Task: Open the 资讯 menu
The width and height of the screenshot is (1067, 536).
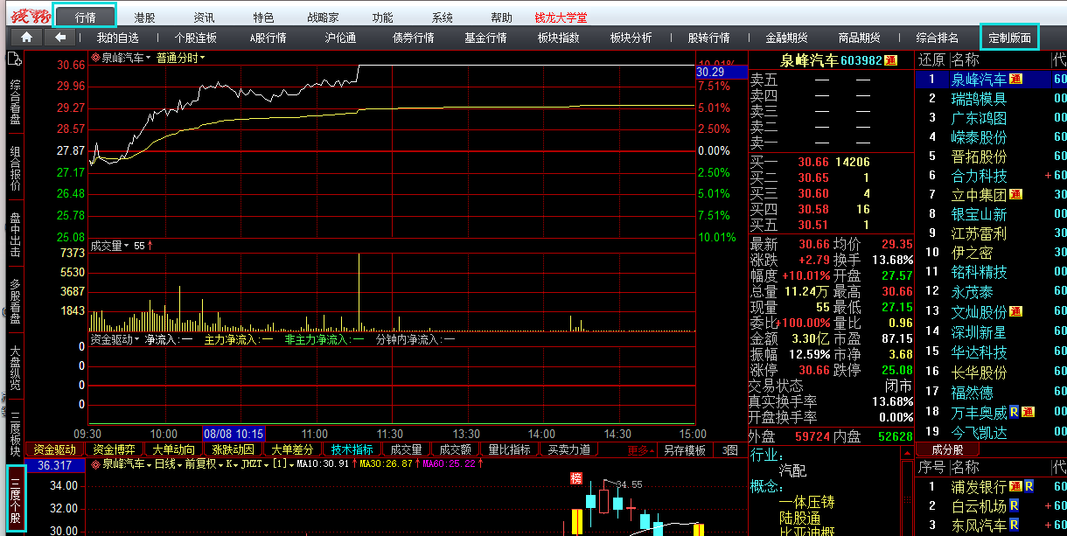Action: click(x=204, y=17)
